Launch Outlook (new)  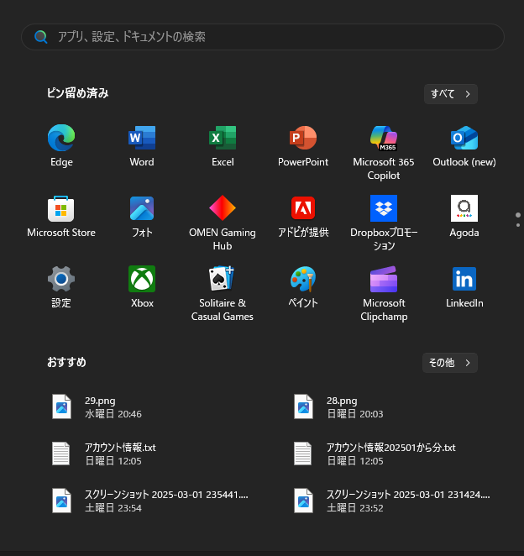[464, 146]
